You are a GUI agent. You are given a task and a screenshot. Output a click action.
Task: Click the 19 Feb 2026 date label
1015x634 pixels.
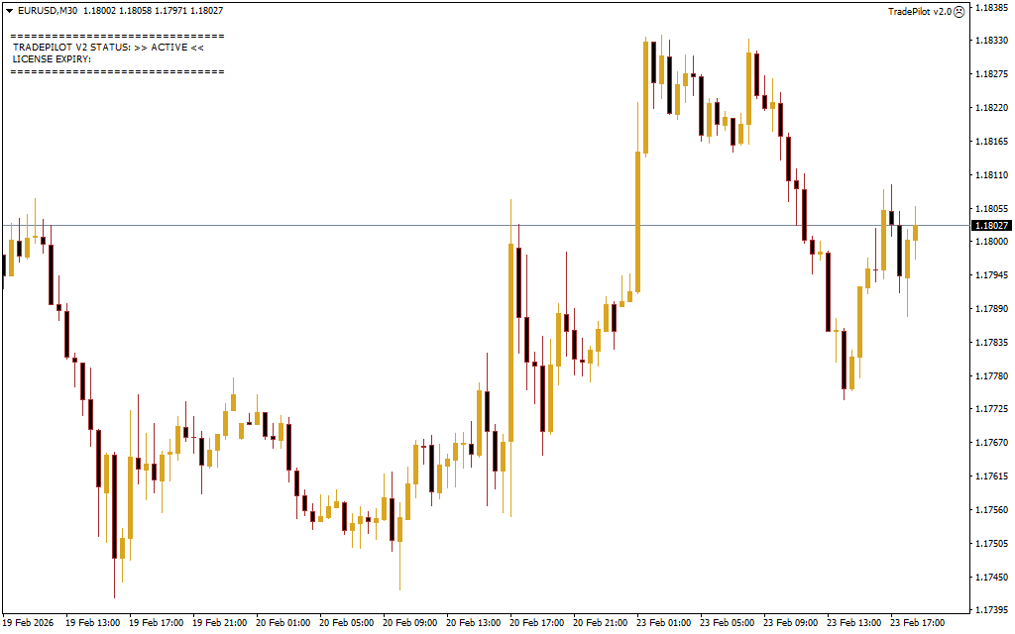pos(28,623)
